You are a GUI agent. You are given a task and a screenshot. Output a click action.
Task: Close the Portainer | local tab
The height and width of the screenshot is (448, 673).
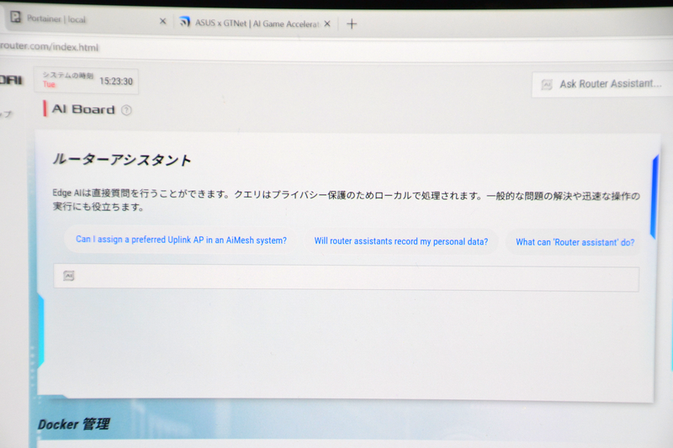click(162, 21)
